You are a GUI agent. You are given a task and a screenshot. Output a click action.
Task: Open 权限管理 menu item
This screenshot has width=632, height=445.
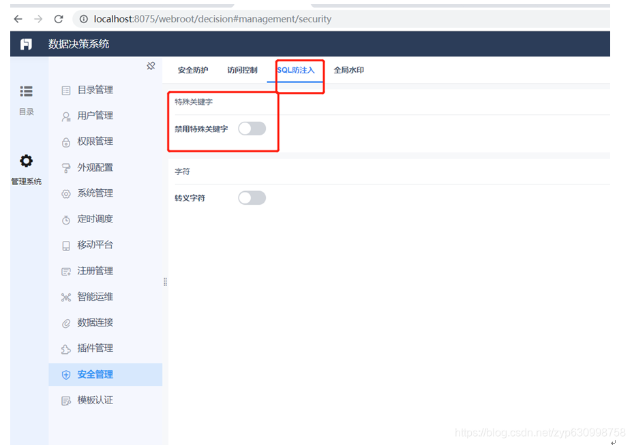pos(106,142)
